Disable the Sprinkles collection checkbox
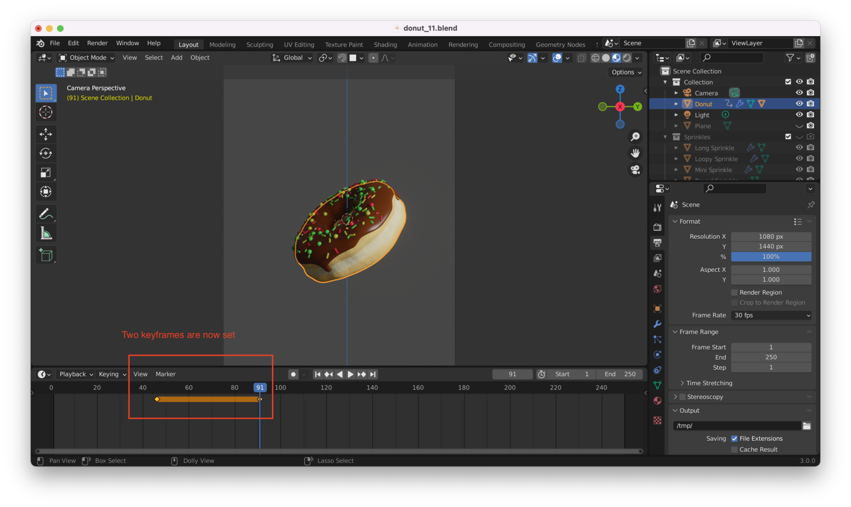 coord(788,136)
